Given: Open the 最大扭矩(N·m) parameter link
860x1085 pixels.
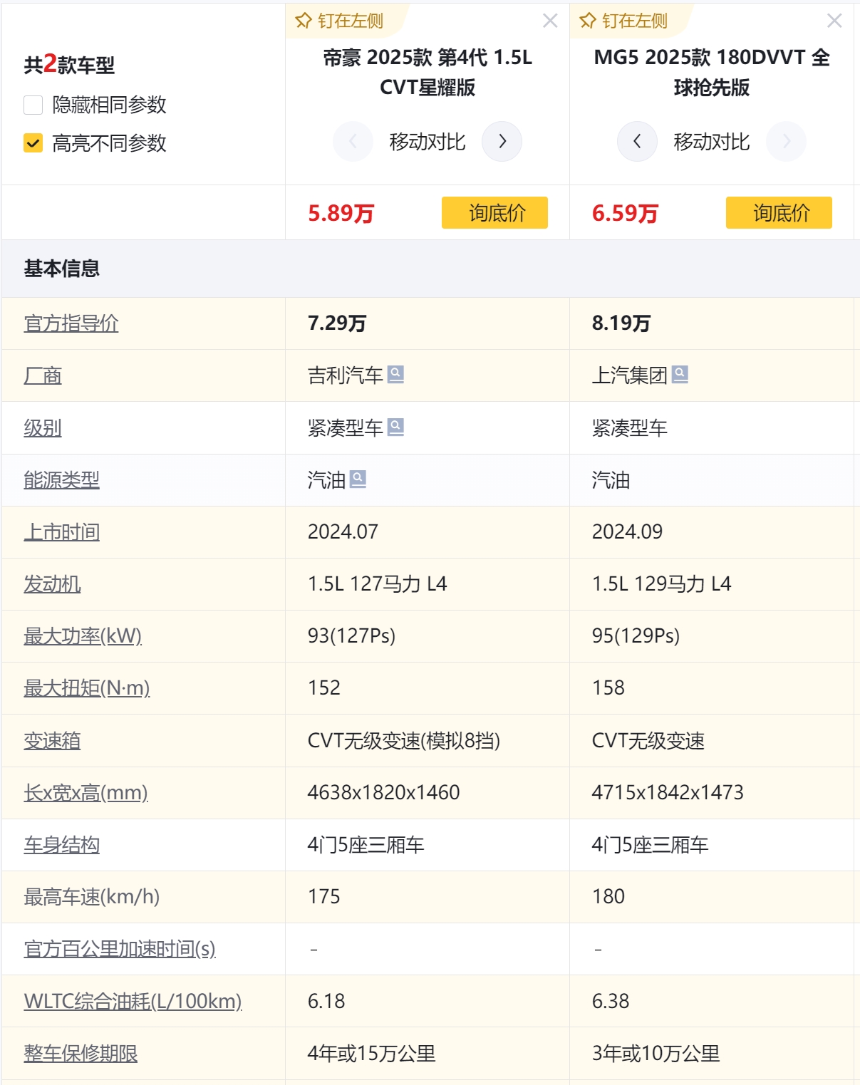Looking at the screenshot, I should coord(87,688).
